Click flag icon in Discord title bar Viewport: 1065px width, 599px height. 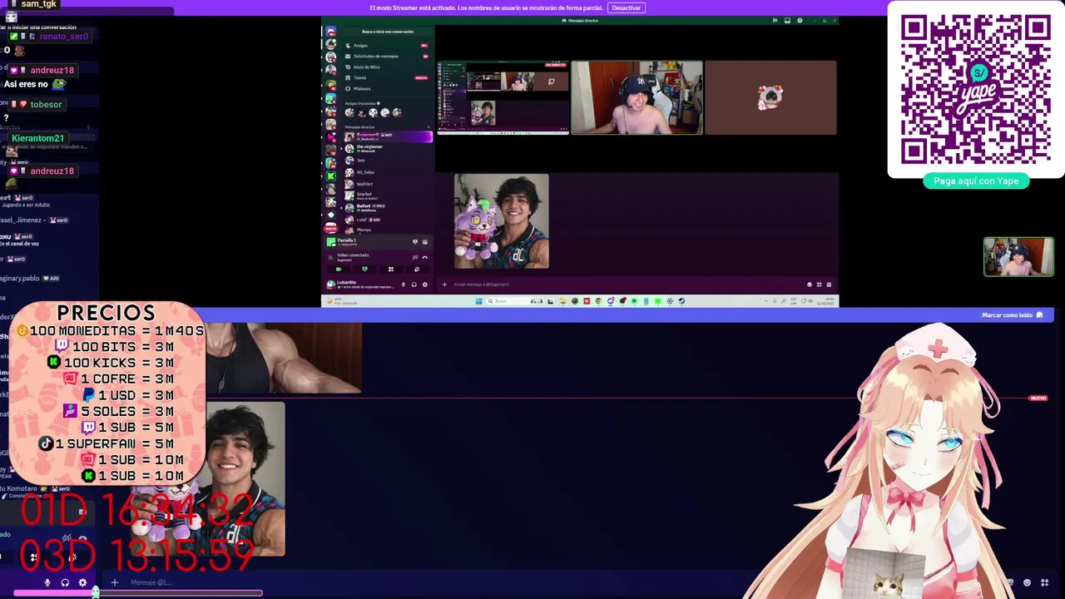(x=775, y=20)
